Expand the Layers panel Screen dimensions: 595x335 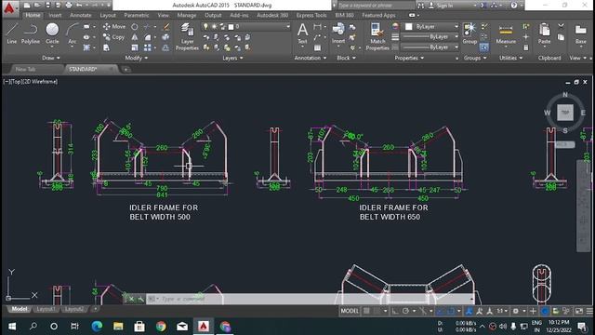pyautogui.click(x=232, y=58)
